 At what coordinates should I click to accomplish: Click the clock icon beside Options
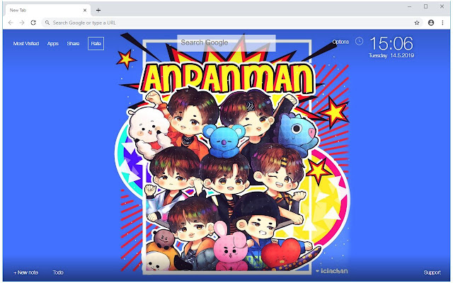[359, 41]
